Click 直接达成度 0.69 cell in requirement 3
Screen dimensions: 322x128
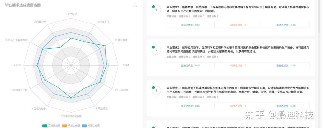[190, 106]
